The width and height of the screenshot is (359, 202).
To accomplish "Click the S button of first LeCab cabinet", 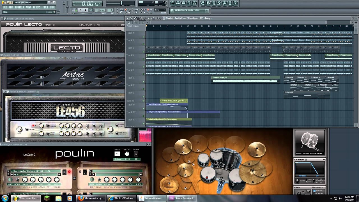I will (8, 175).
